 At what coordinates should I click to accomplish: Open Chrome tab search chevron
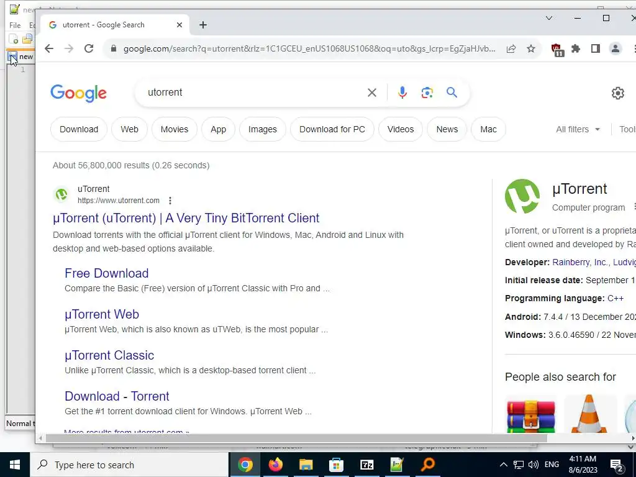pos(549,18)
